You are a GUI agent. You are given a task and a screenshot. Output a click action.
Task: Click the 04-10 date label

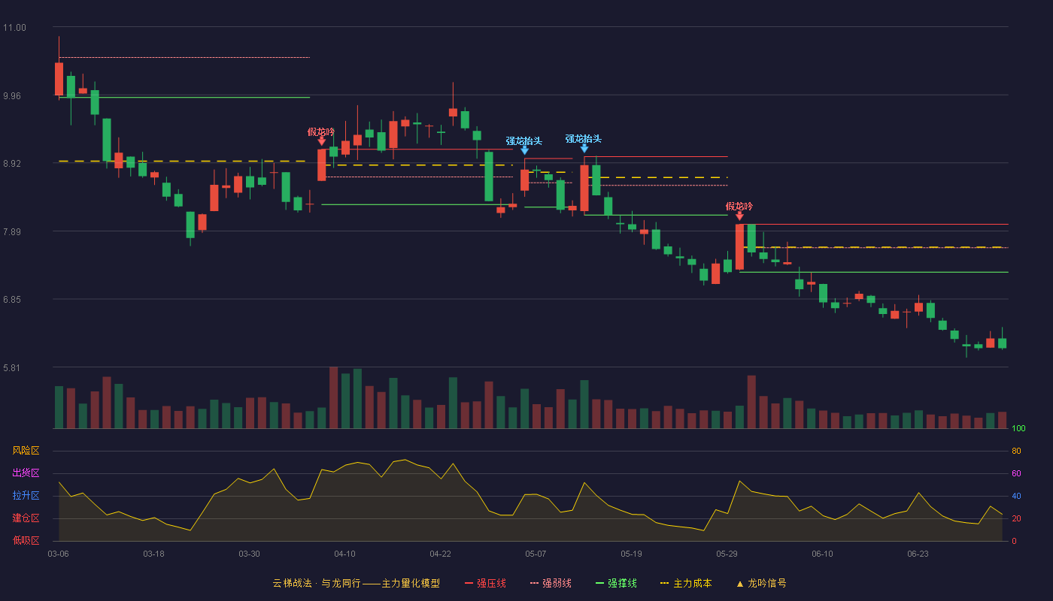pyautogui.click(x=344, y=554)
